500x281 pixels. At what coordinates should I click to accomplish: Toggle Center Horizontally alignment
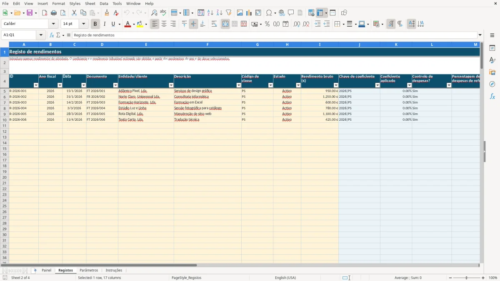(x=164, y=24)
